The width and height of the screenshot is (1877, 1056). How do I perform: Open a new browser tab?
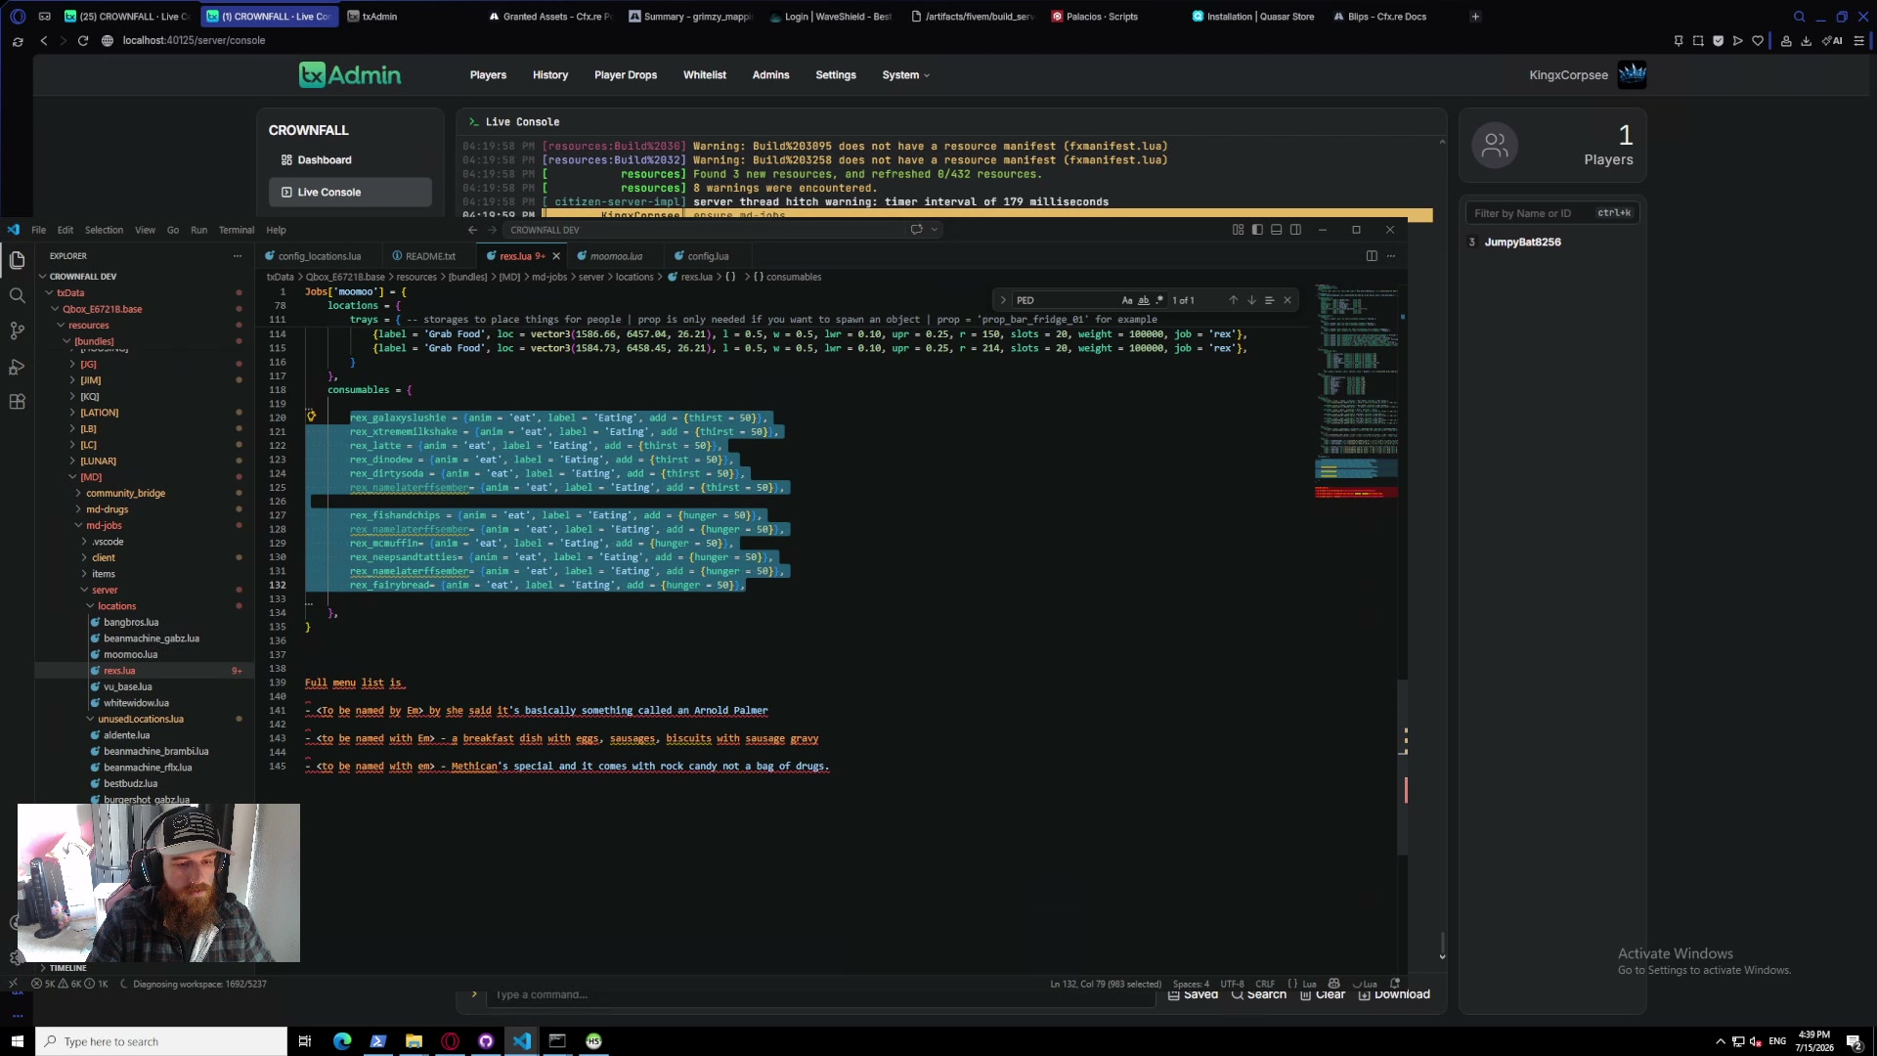(x=1475, y=17)
